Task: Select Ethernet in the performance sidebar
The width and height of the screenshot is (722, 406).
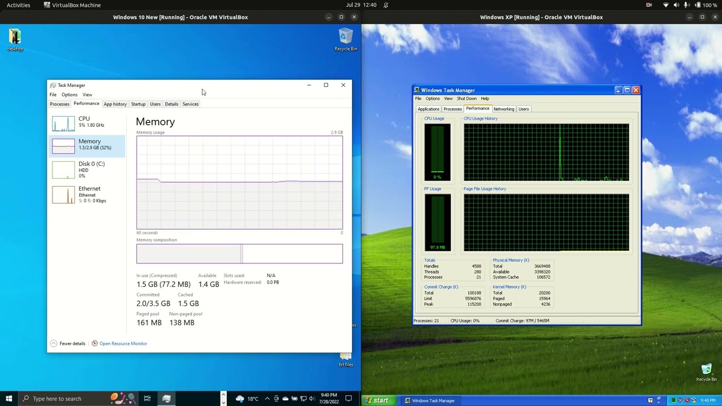Action: tap(87, 194)
